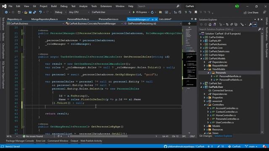
Task: Select PersonelsController.cs in Solution Explorer
Action: pyautogui.click(x=227, y=119)
